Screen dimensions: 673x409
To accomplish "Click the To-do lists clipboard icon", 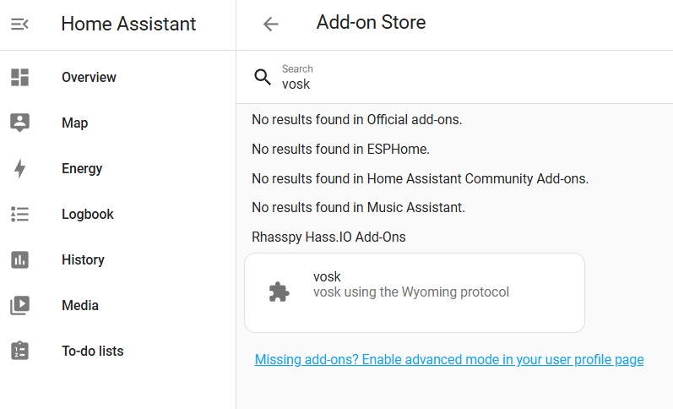I will (x=19, y=351).
